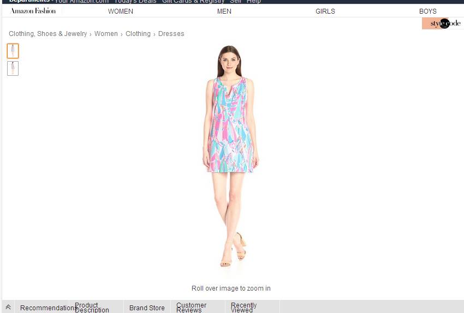Jump to Product Description section
Image resolution: width=464 pixels, height=313 pixels.
pos(92,308)
